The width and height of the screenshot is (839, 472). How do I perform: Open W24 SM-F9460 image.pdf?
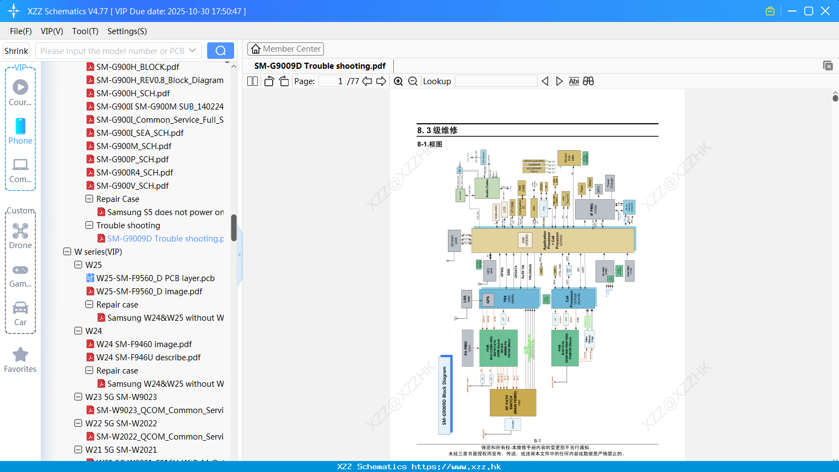point(144,344)
